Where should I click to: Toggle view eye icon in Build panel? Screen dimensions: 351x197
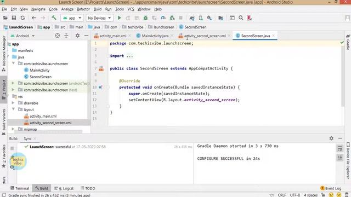tap(12, 167)
